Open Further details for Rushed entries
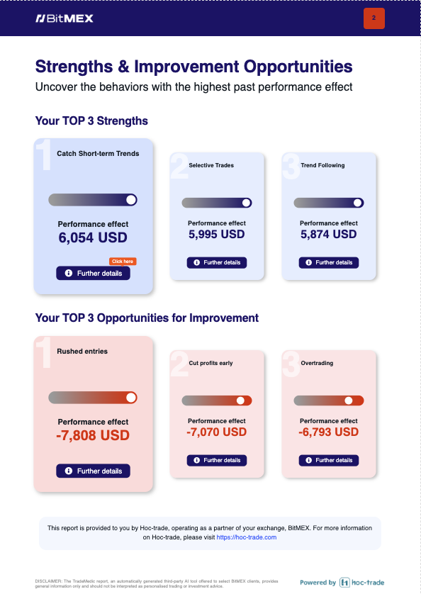Screen dimensions: 421x594 click(x=94, y=471)
